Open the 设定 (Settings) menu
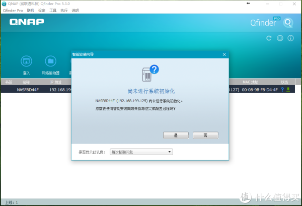This screenshot has width=302, height=206. click(42, 10)
